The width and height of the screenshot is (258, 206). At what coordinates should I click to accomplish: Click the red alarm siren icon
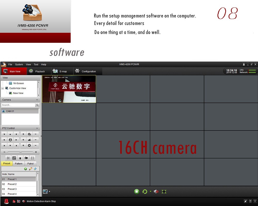tap(6, 201)
